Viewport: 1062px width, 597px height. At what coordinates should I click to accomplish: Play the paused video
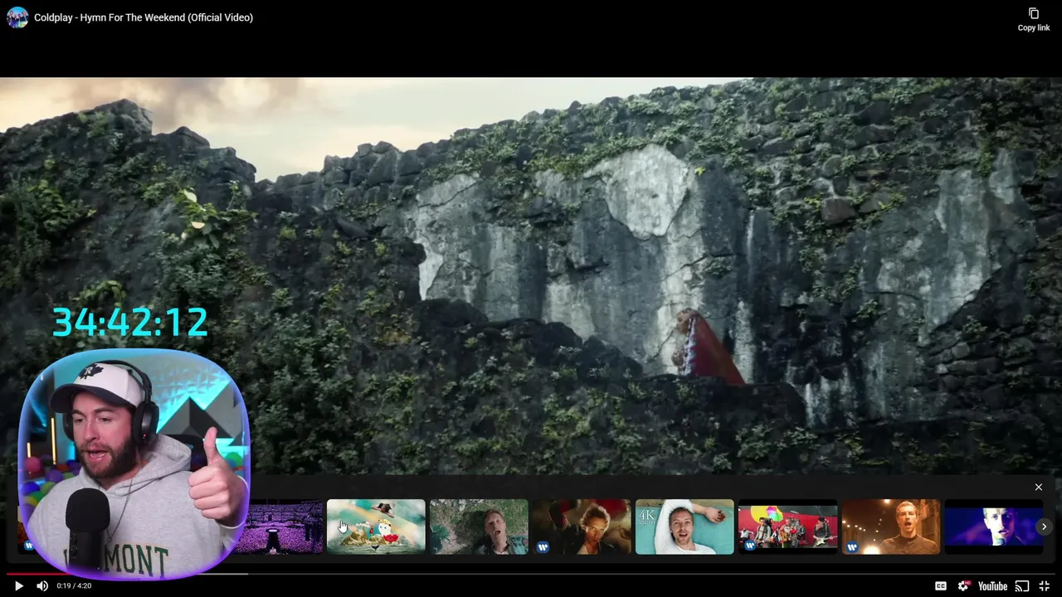click(x=18, y=586)
